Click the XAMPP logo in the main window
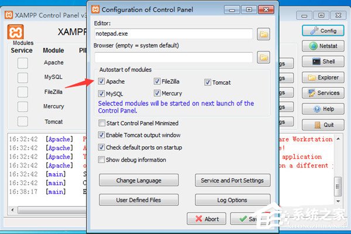 click(15, 32)
